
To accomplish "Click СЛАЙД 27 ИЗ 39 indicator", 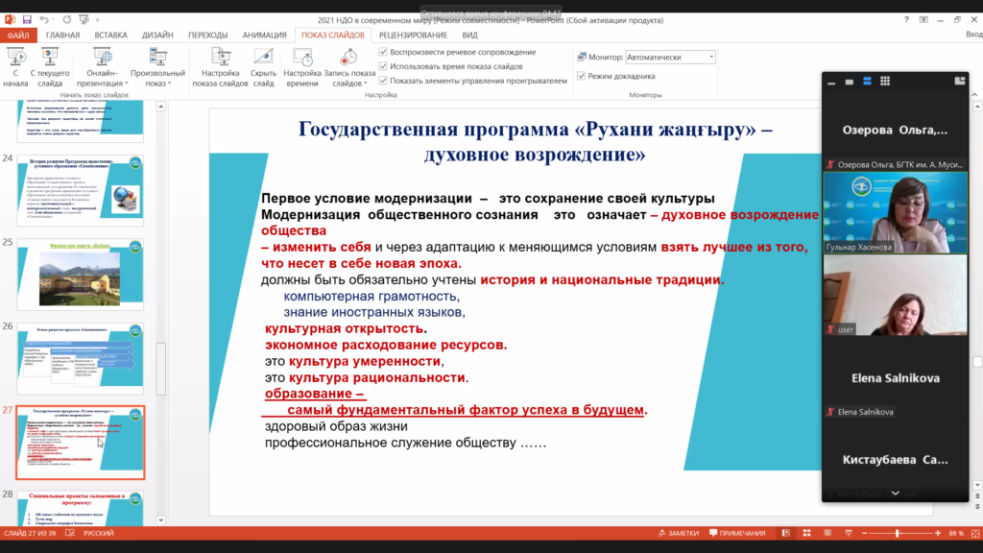I will point(30,533).
